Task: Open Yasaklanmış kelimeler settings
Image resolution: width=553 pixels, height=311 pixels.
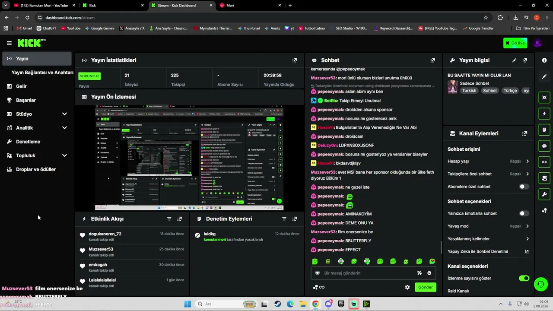Action: 488,239
